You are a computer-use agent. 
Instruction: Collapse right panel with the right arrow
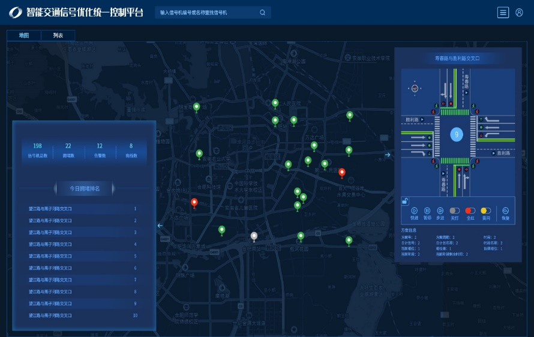click(388, 155)
